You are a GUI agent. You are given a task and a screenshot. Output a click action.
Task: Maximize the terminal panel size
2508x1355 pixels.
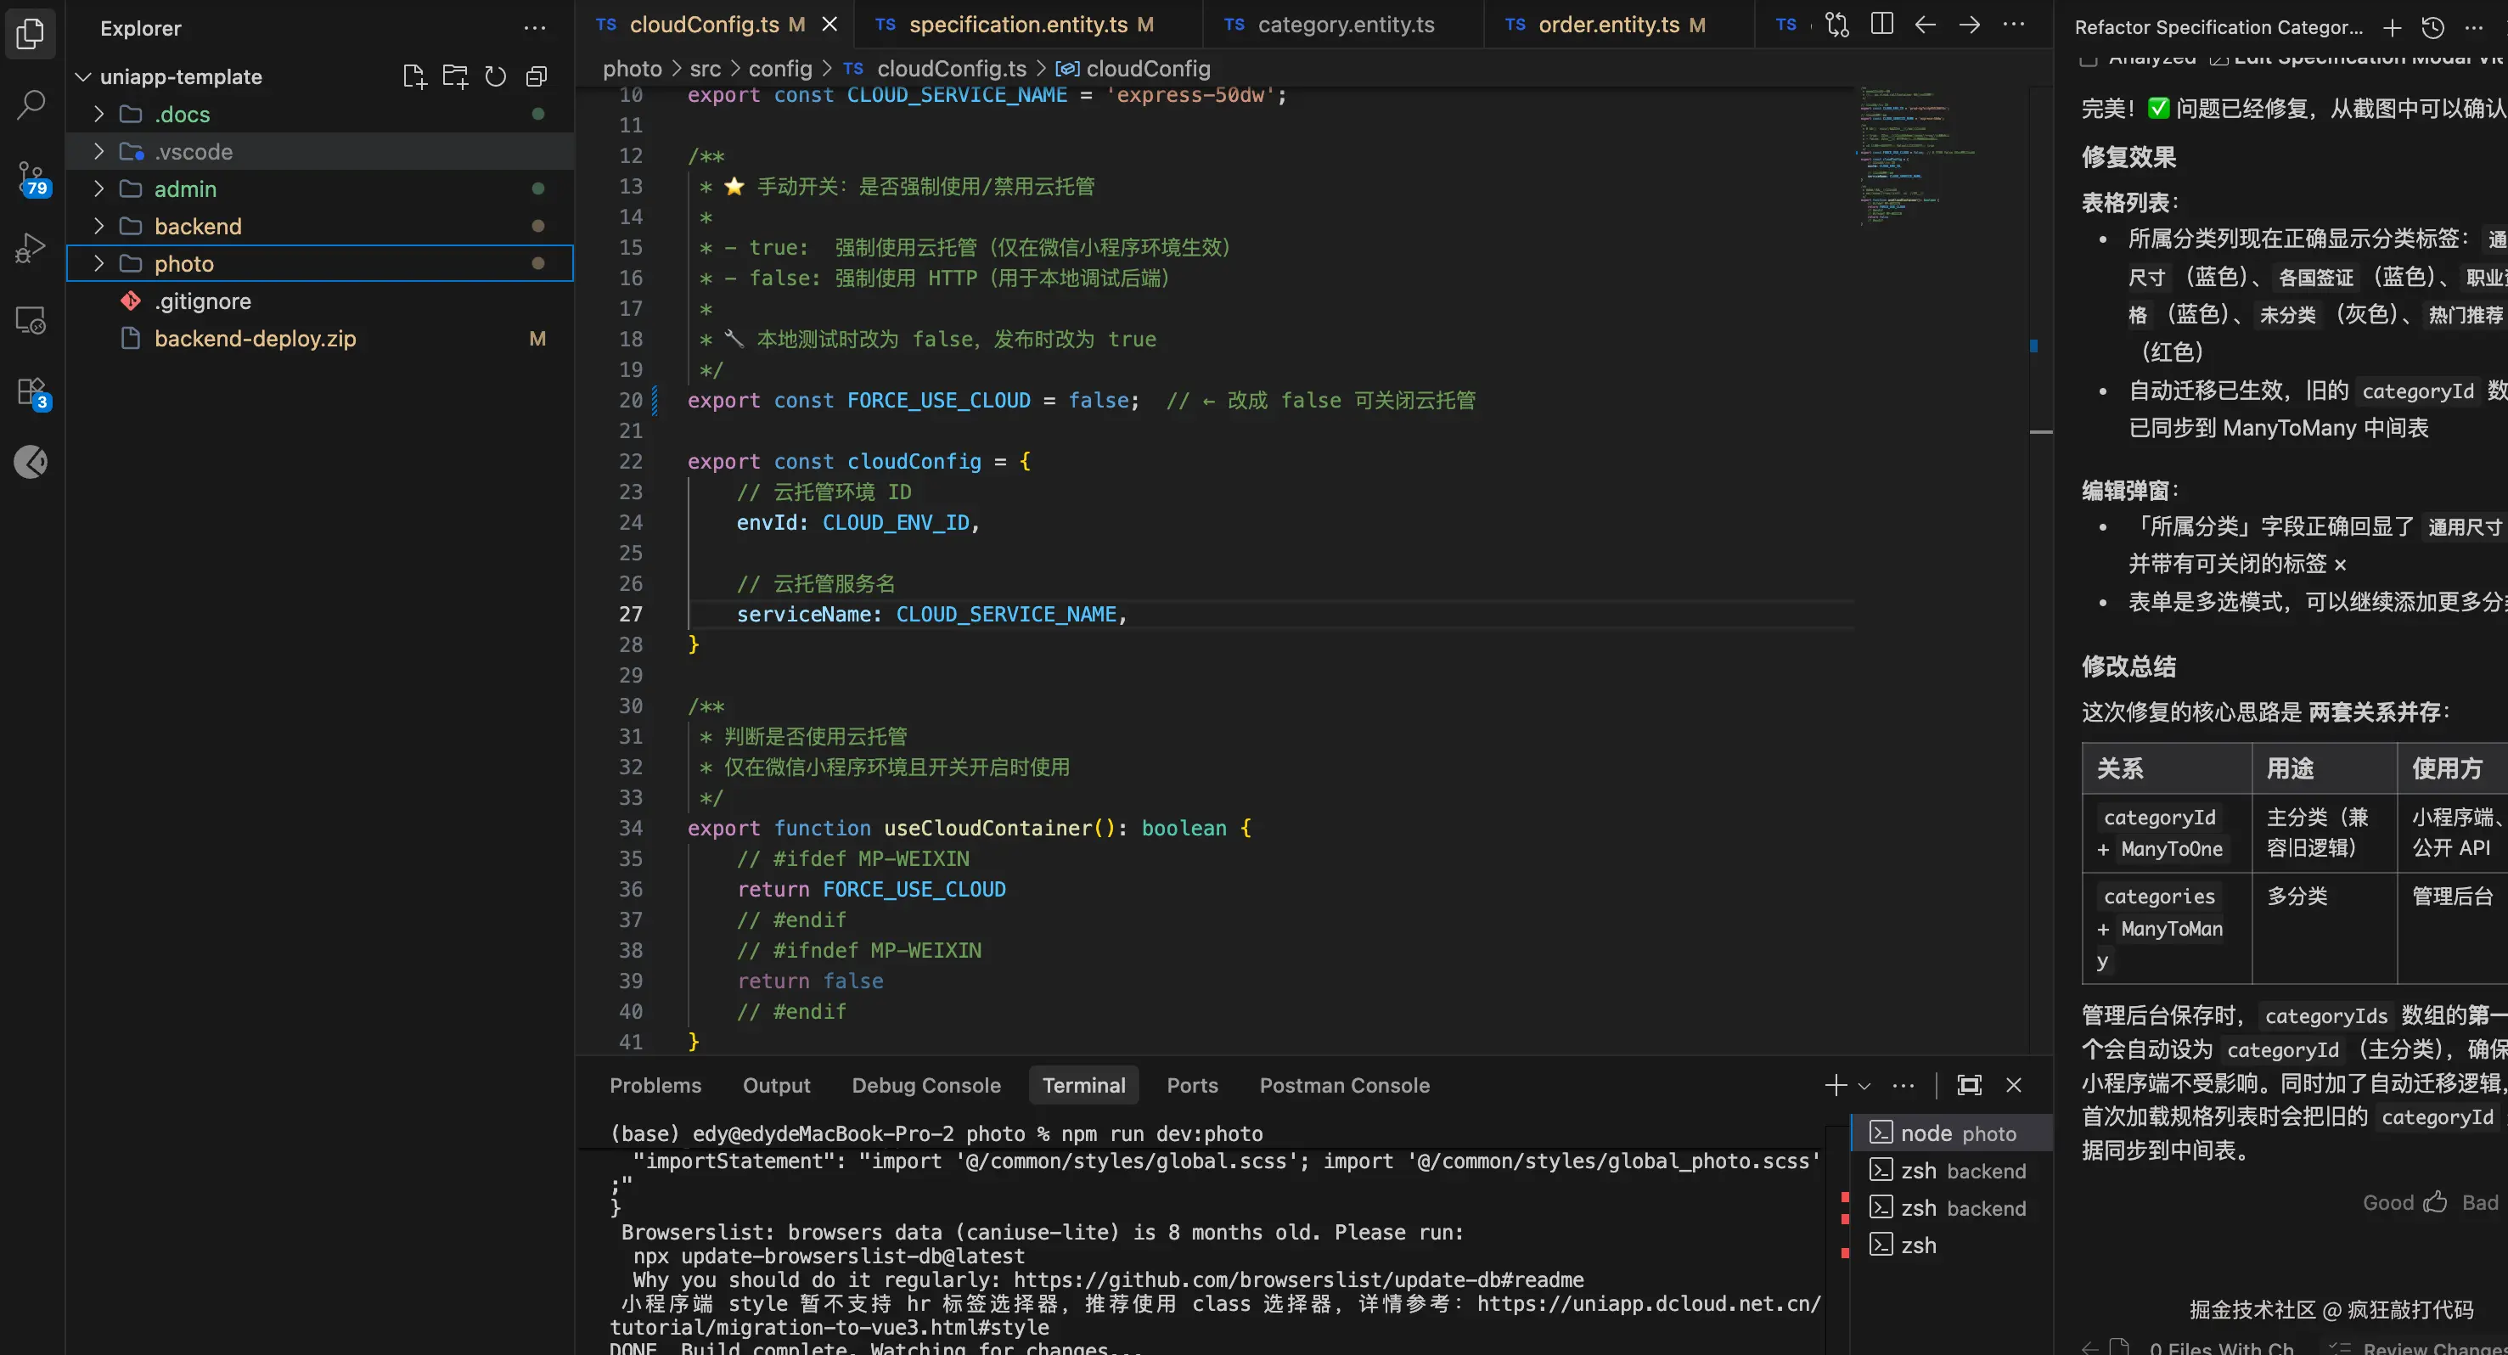1969,1084
